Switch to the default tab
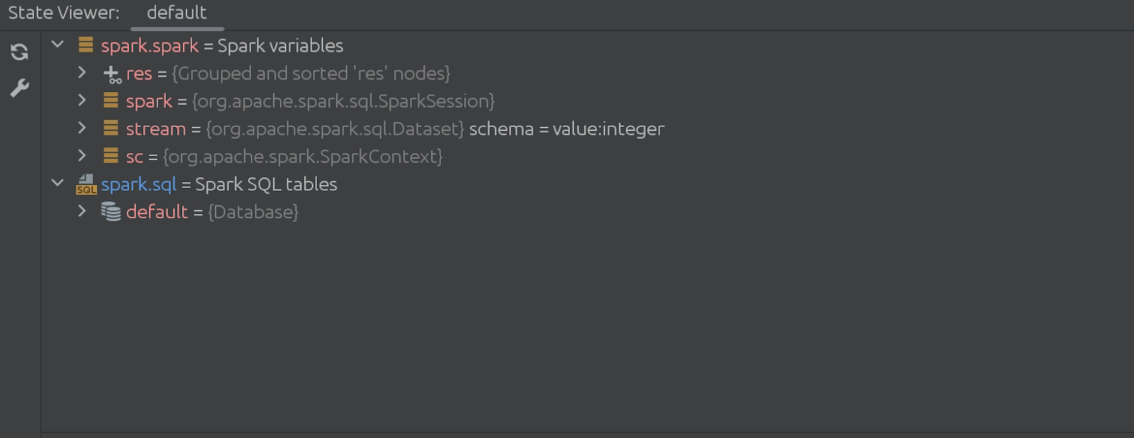The height and width of the screenshot is (438, 1134). (x=176, y=13)
